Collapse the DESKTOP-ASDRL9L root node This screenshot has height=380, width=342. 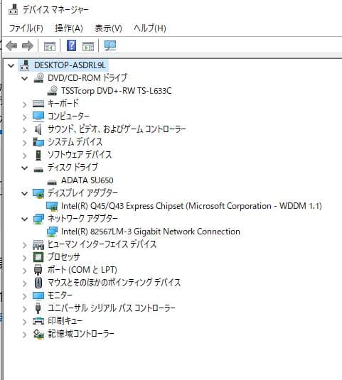click(x=11, y=65)
